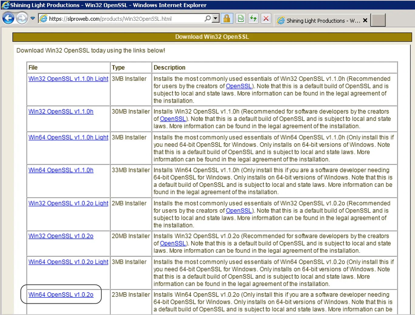Open the Win64 OpenSSL v1.1.0h link
Image resolution: width=415 pixels, height=315 pixels.
click(61, 170)
